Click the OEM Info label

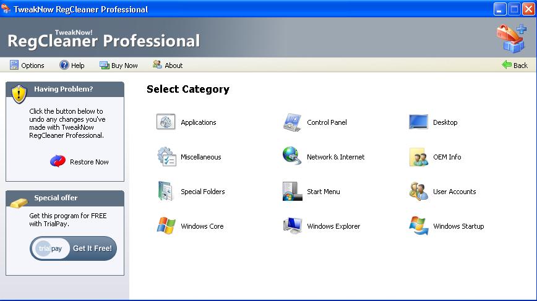[x=447, y=157]
